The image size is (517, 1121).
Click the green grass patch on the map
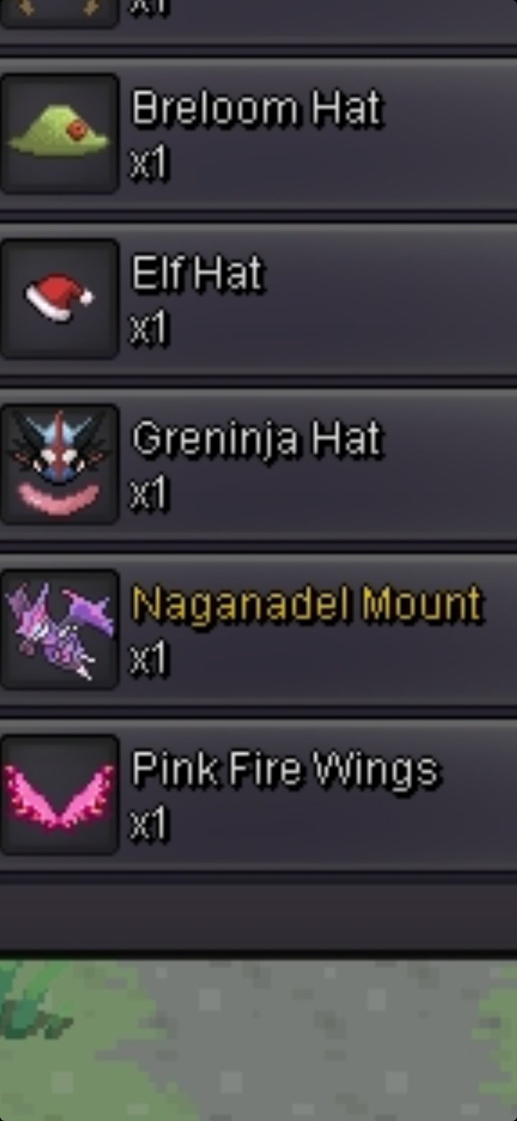pyautogui.click(x=29, y=1006)
